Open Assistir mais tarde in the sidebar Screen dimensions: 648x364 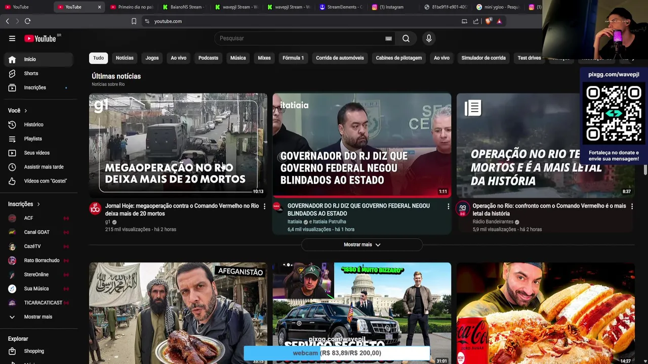click(x=38, y=167)
